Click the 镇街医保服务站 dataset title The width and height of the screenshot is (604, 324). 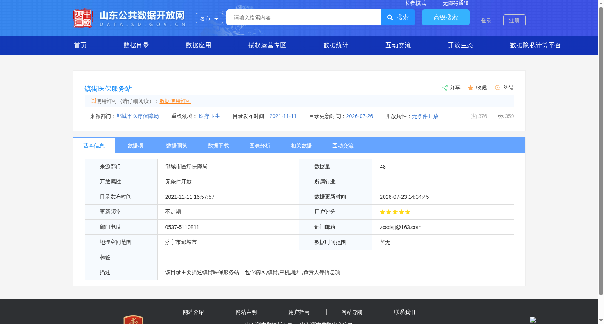108,89
